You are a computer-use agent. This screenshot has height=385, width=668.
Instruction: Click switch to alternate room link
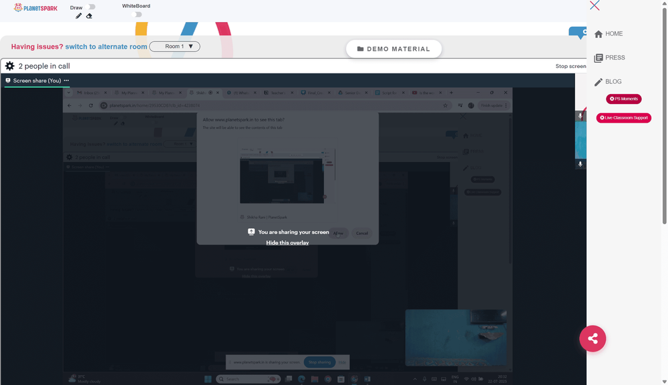[106, 47]
